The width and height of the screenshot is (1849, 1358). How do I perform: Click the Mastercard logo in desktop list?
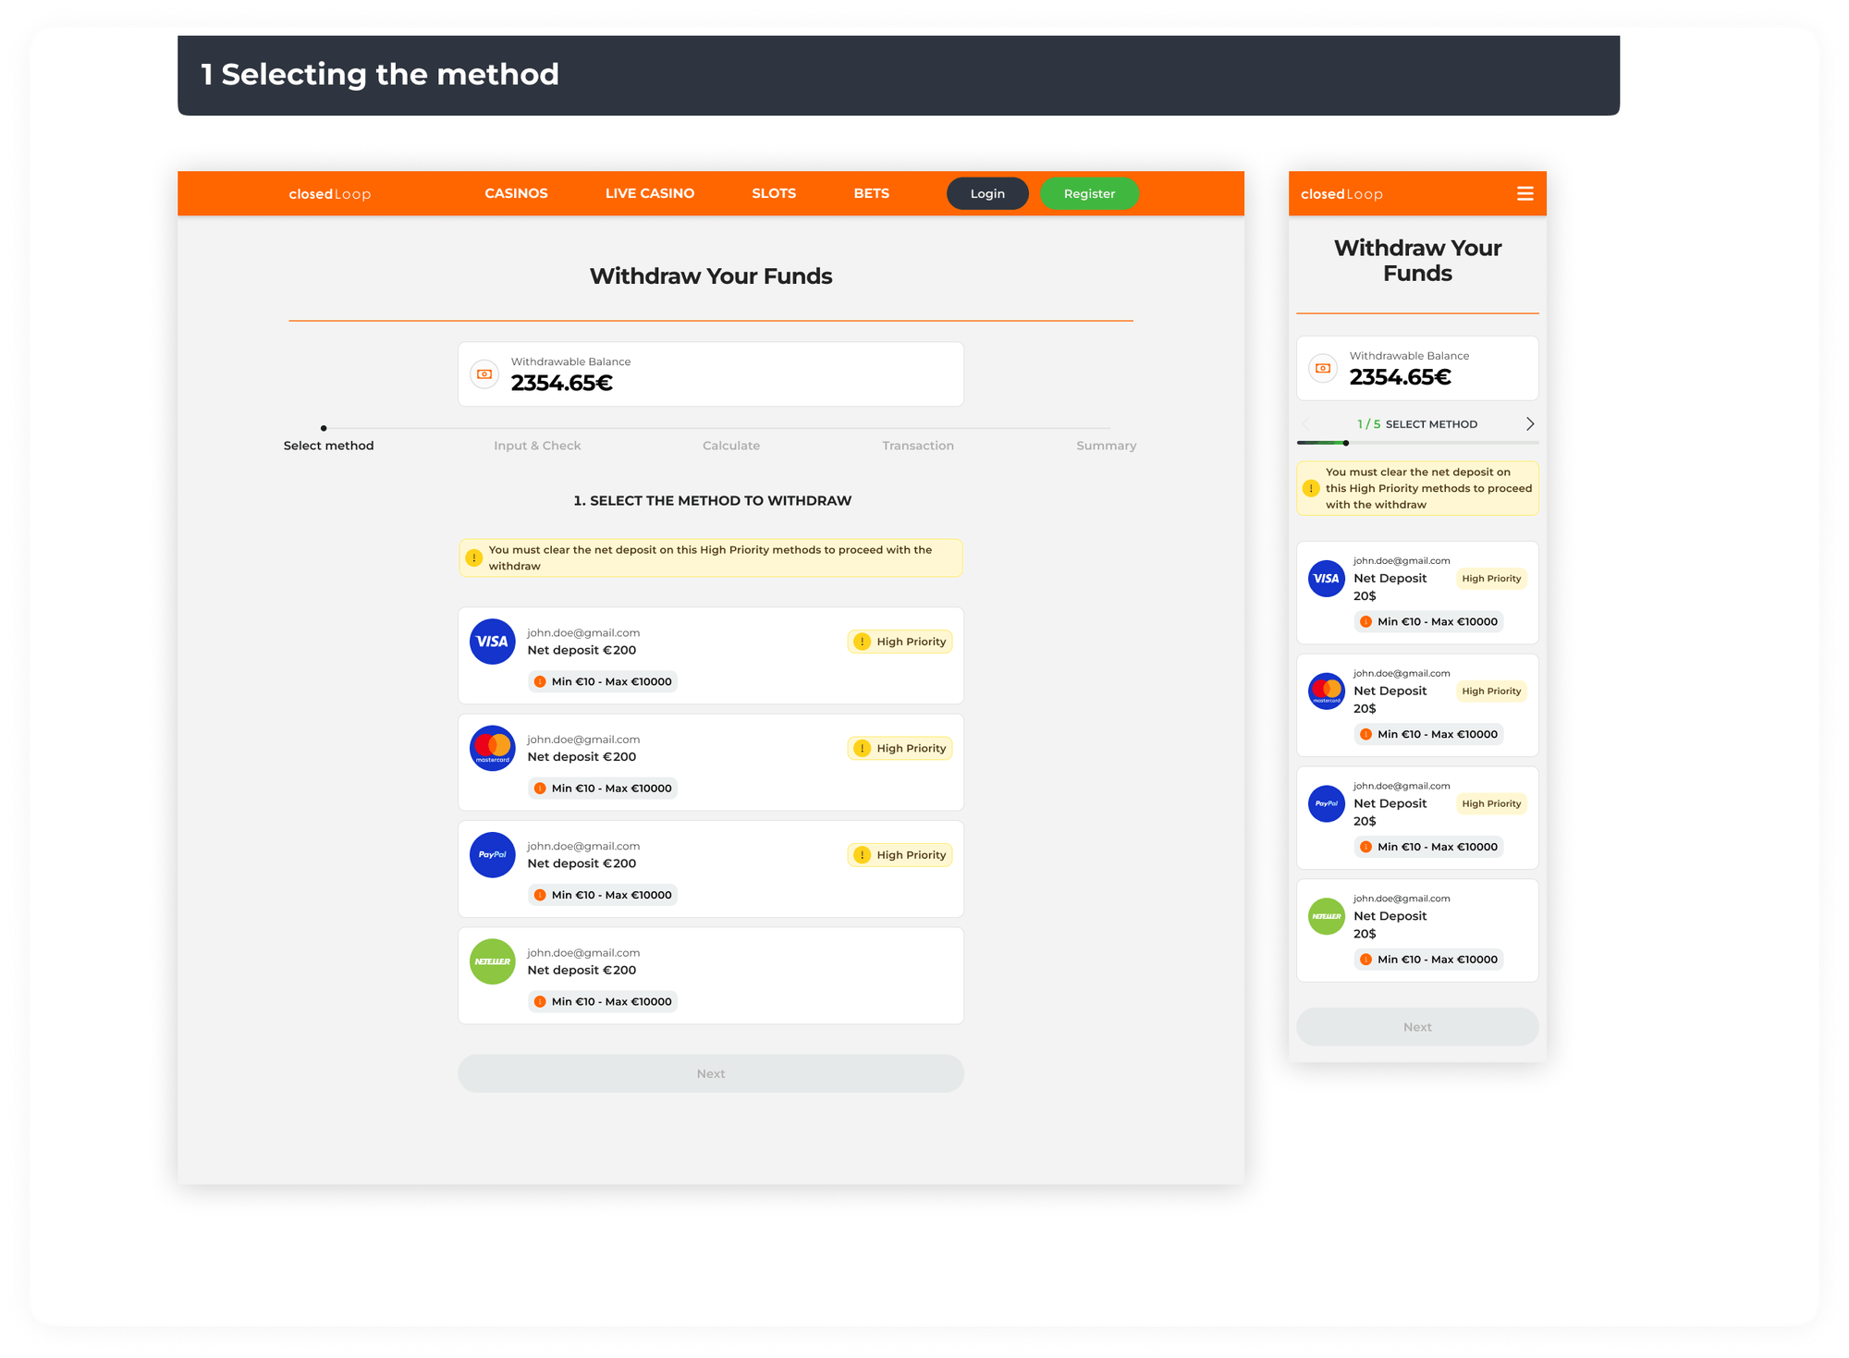[x=492, y=748]
